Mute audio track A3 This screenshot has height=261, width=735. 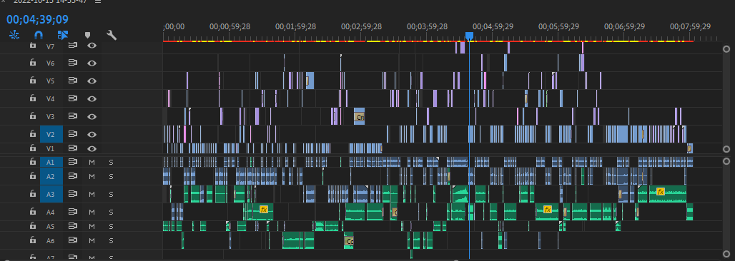92,194
